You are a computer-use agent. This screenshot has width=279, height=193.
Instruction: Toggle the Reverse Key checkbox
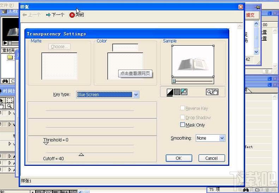182,108
